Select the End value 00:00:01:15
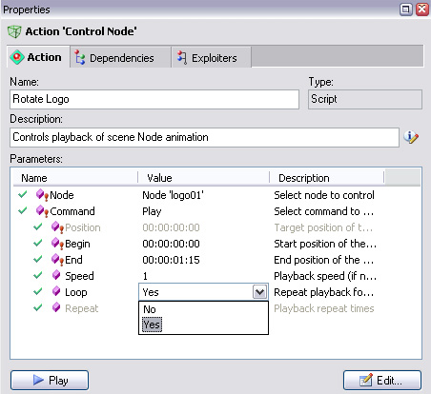The image size is (431, 394). pos(171,260)
